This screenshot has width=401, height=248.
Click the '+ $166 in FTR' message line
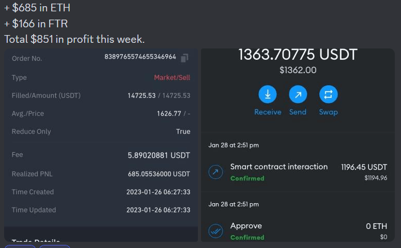[36, 24]
